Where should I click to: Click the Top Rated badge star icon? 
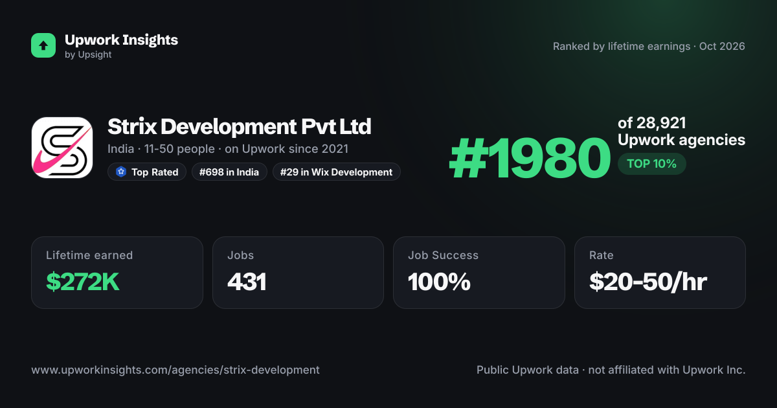[120, 172]
